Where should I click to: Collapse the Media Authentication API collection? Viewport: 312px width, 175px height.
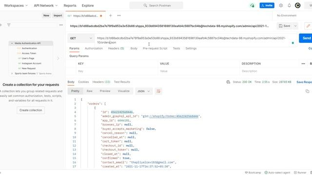point(12,43)
